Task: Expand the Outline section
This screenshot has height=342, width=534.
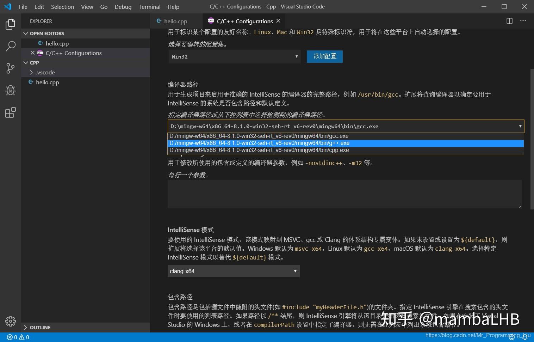Action: pos(86,328)
